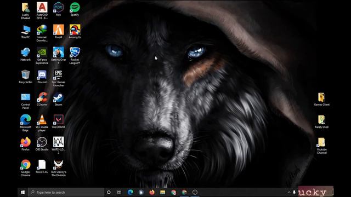Image resolution: width=351 pixels, height=197 pixels.
Task: Open the Nox emulator shortcut
Action: (x=59, y=9)
